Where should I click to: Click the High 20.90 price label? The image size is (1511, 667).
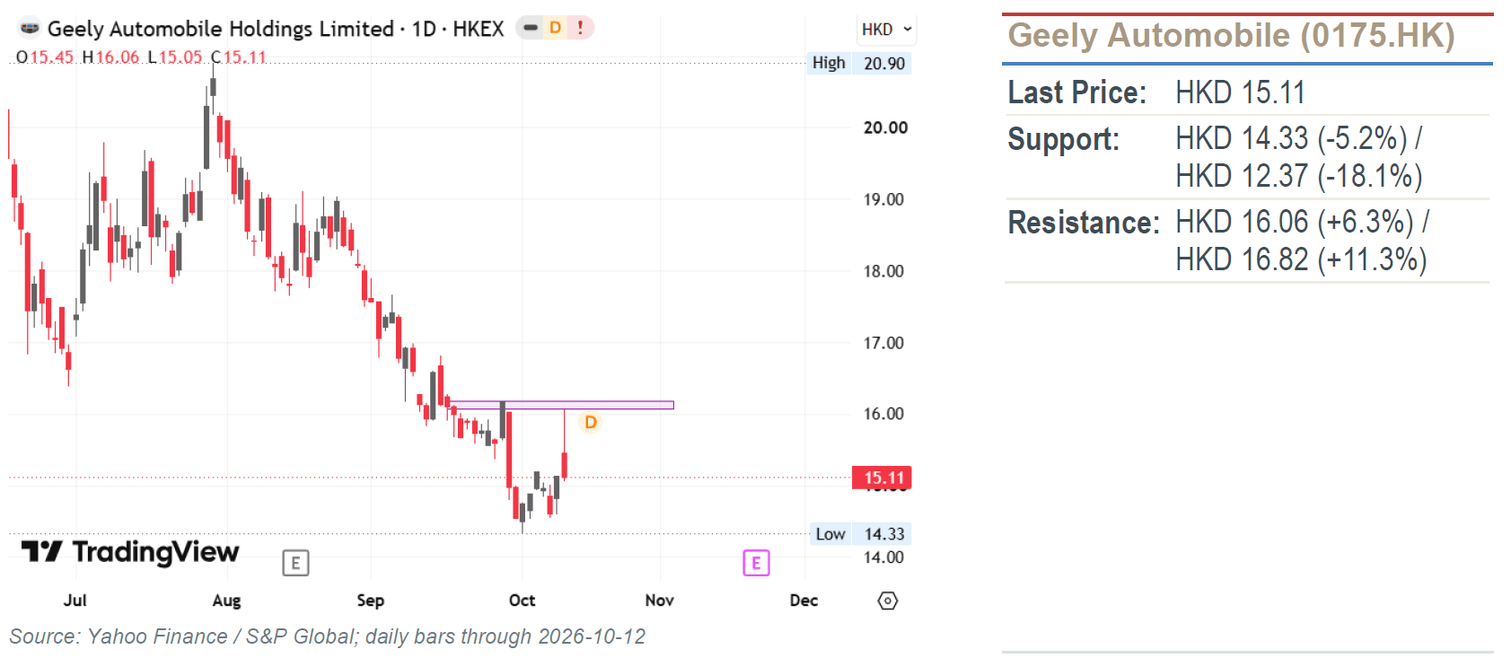tap(859, 63)
